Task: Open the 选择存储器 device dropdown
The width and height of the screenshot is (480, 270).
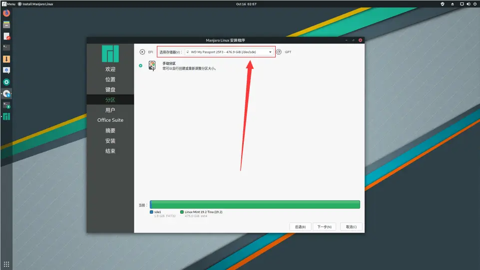Action: pos(229,52)
